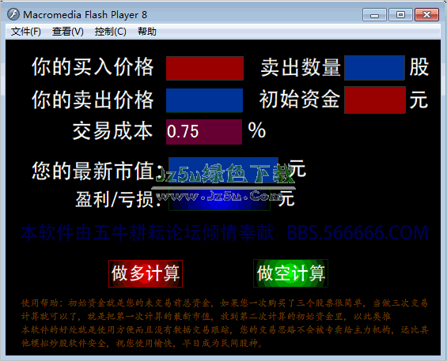This screenshot has height=361, width=447.
Task: Click the BBS.566666.COM text
Action: point(358,232)
